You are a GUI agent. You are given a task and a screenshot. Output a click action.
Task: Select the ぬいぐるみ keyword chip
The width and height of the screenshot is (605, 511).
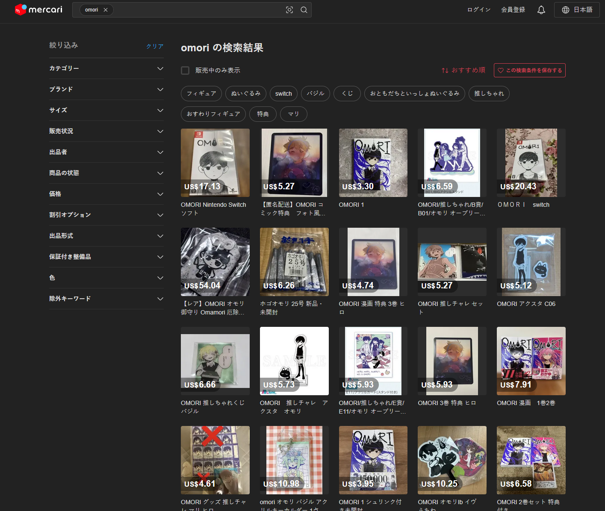[x=246, y=94]
